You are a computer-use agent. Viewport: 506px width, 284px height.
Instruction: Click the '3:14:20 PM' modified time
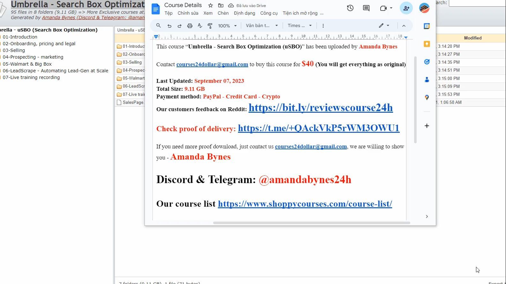click(x=449, y=46)
